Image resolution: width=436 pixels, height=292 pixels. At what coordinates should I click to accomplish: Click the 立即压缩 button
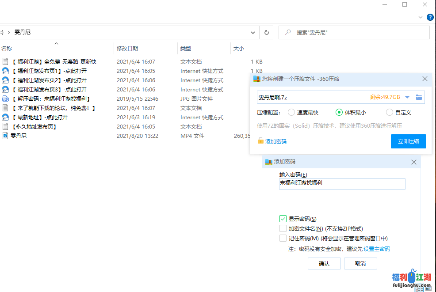408,141
